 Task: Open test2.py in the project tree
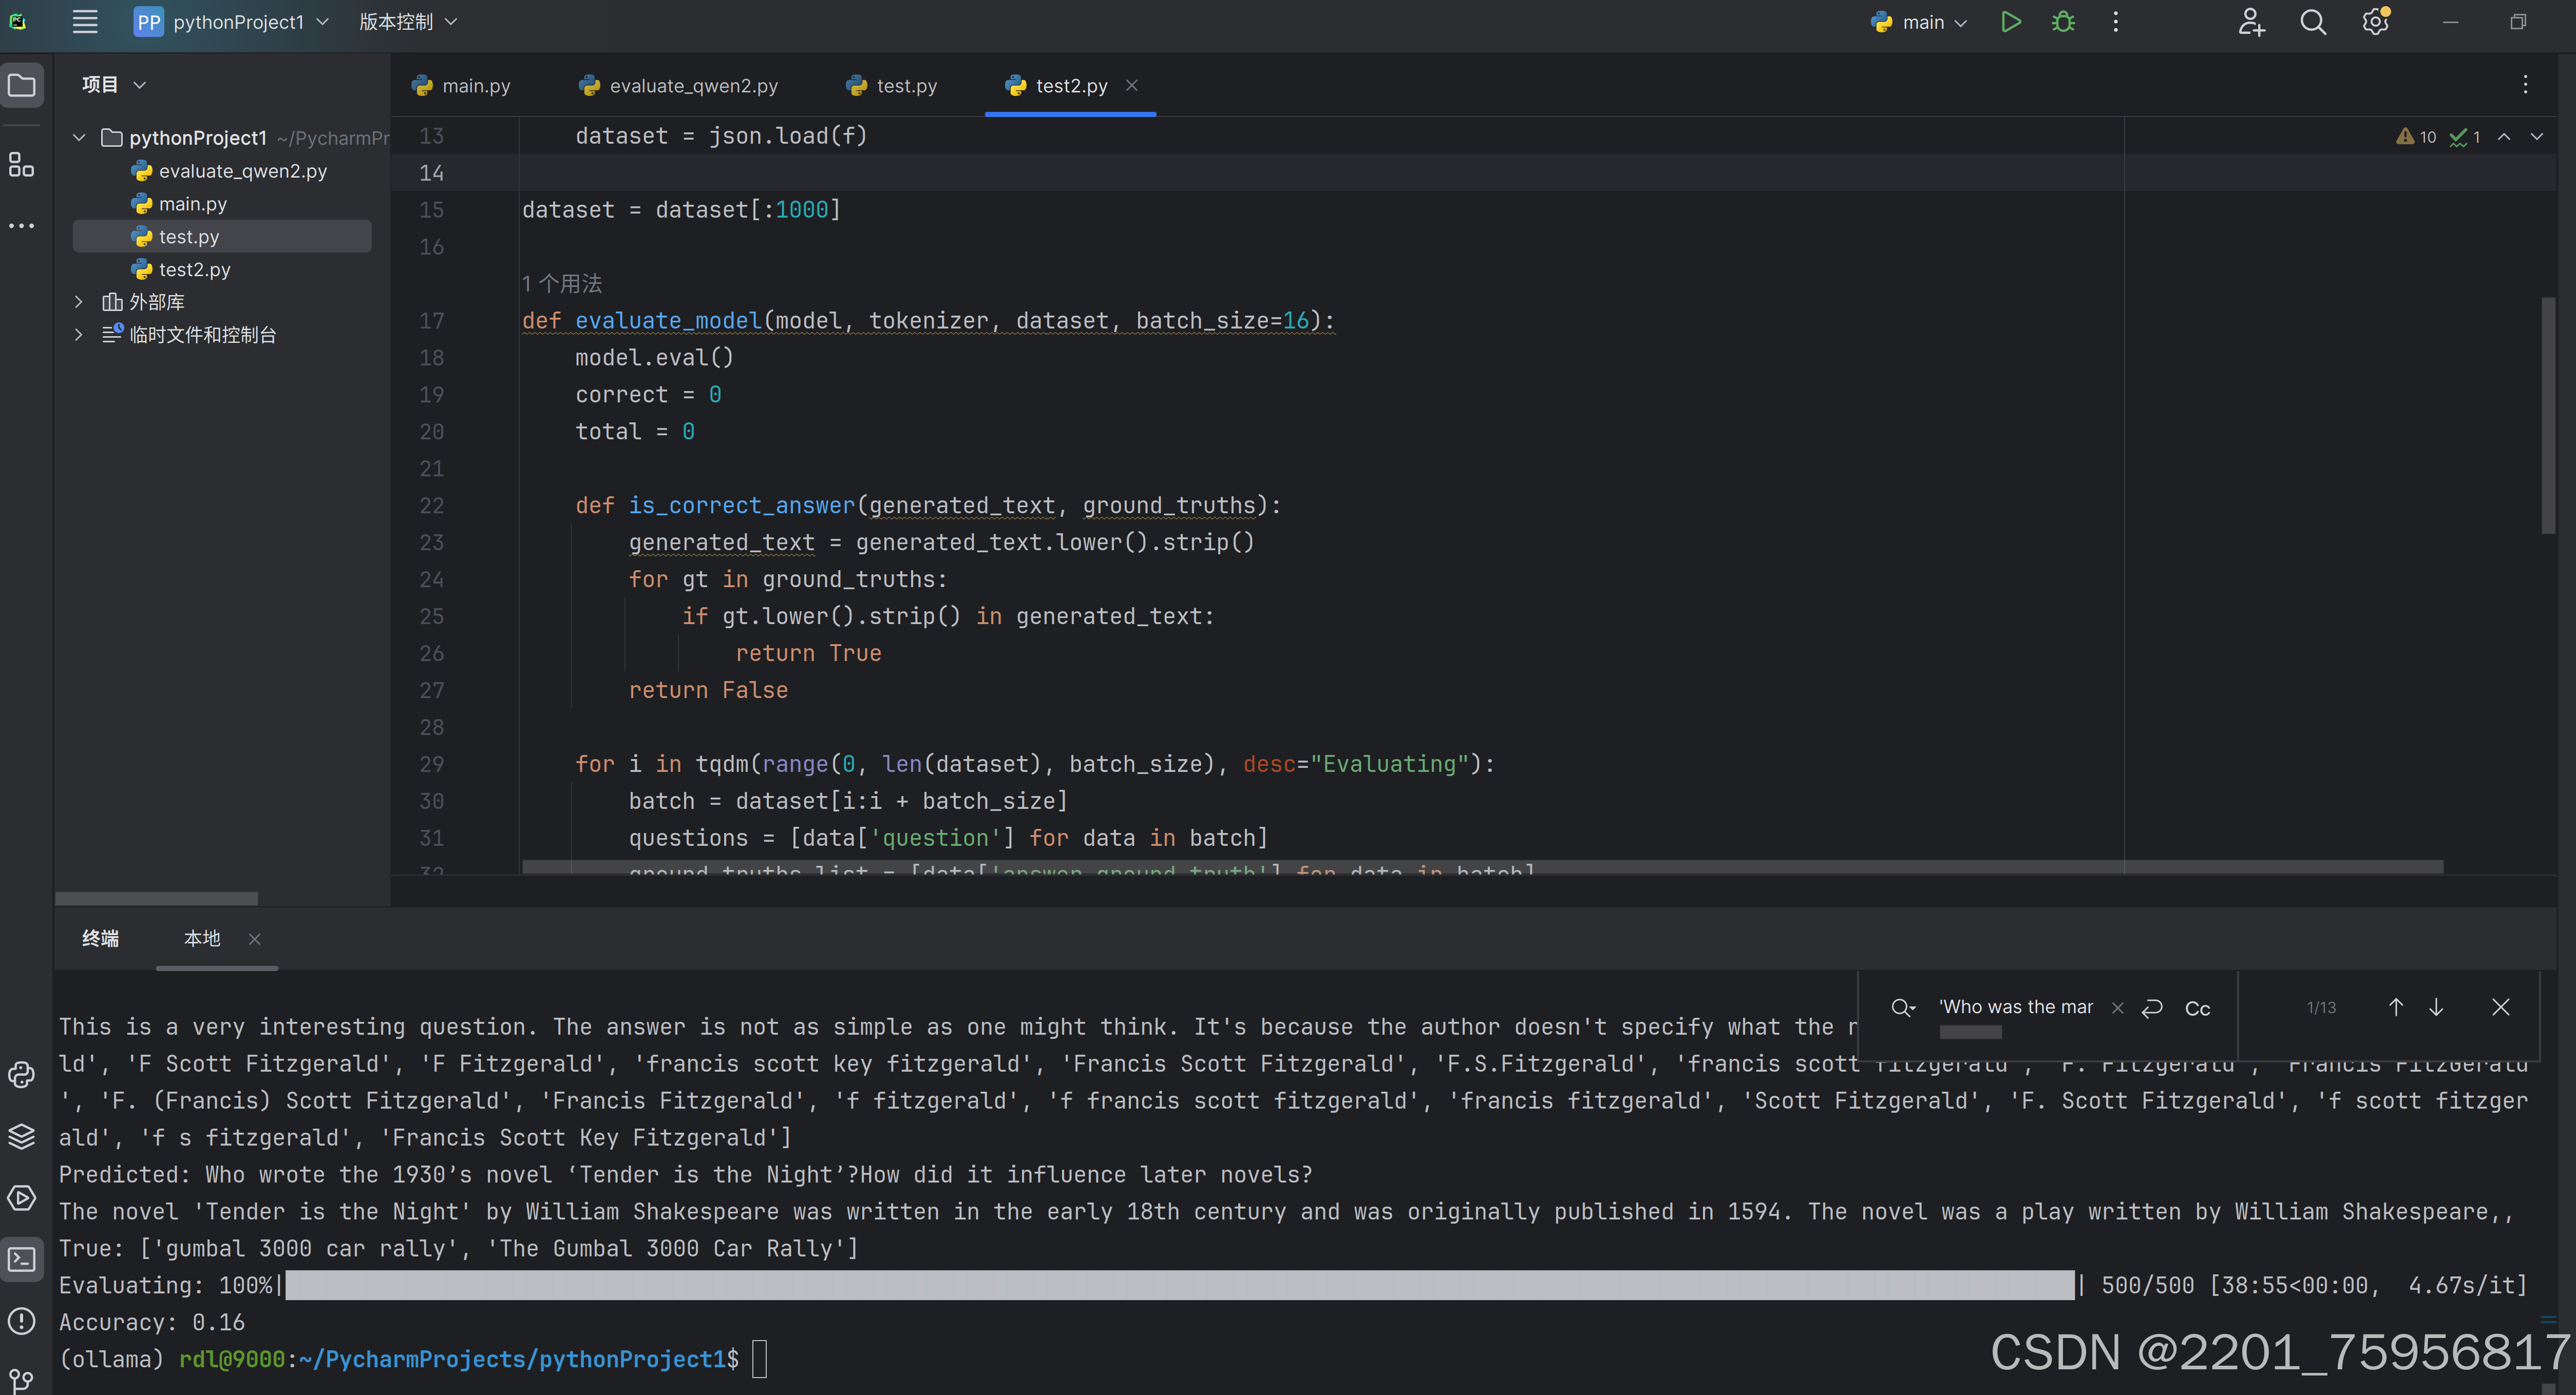coord(194,270)
